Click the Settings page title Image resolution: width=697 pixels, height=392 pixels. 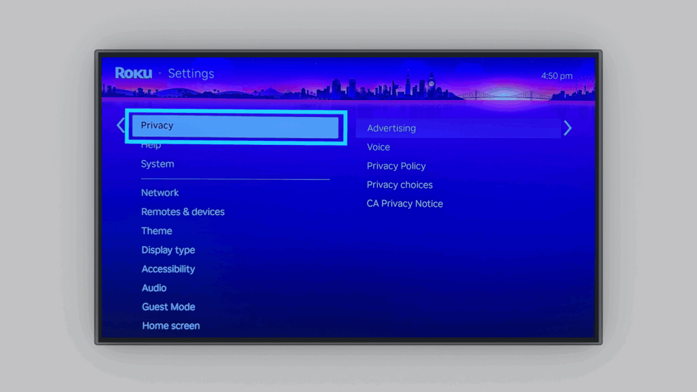tap(191, 73)
